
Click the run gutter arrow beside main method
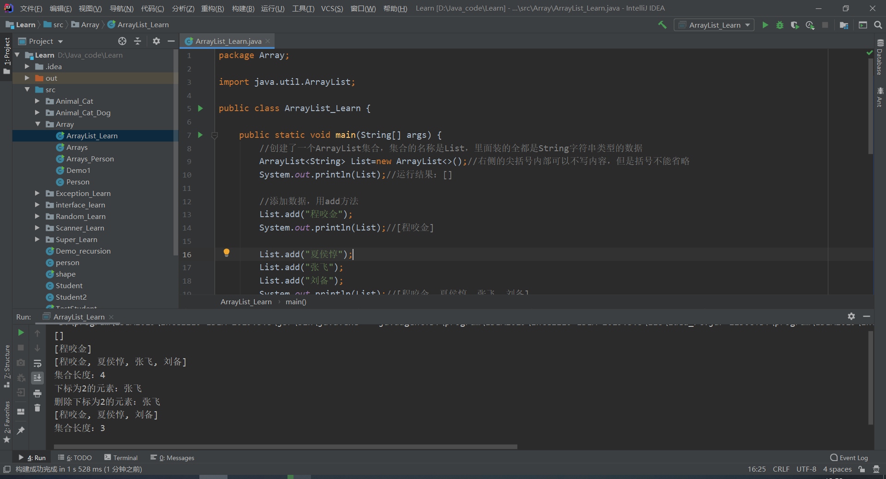[x=200, y=135]
